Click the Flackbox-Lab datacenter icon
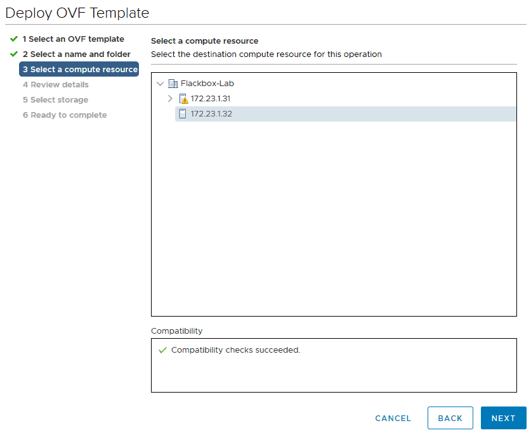 (x=173, y=84)
